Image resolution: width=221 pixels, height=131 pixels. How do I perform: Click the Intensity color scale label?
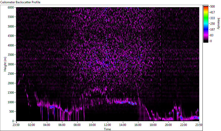pyautogui.click(x=218, y=23)
